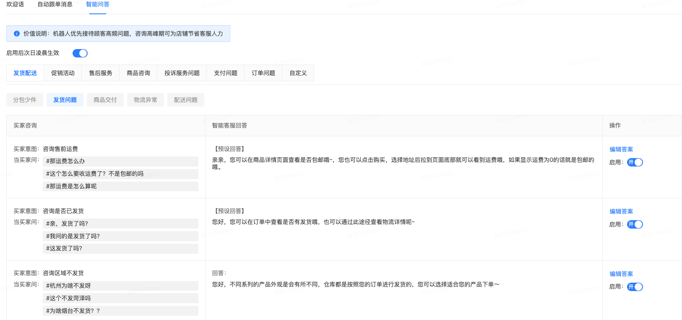Image resolution: width=682 pixels, height=320 pixels.
Task: Open the 欢迎语 tab
Action: click(15, 4)
